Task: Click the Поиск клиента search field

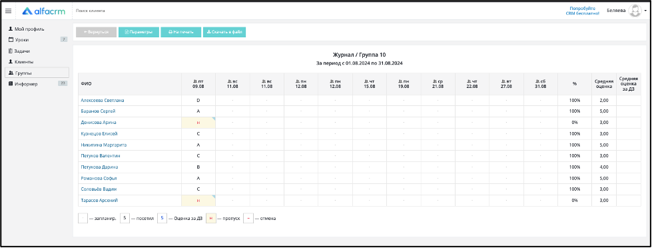Action: click(90, 11)
